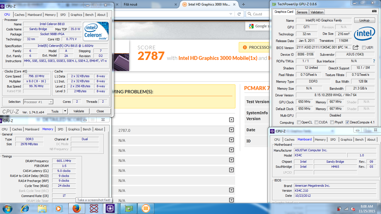Screen dimensions: 381x214
Task: Open the Validation tab in GPU-Z
Action: point(317,12)
